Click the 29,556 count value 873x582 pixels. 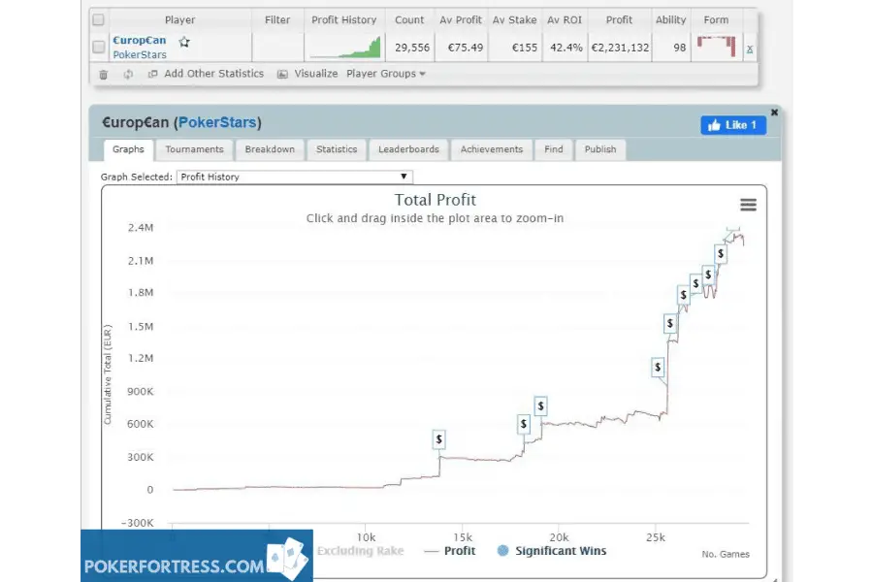412,48
